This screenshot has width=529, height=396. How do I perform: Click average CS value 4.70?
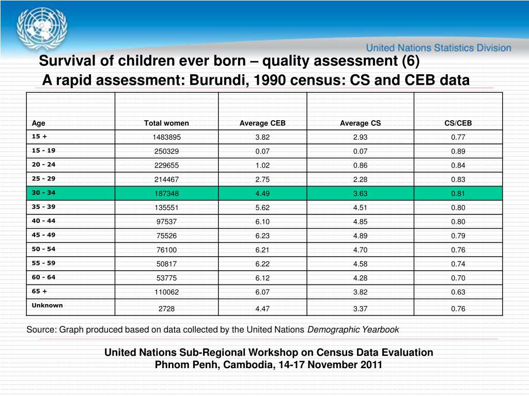[x=360, y=251]
